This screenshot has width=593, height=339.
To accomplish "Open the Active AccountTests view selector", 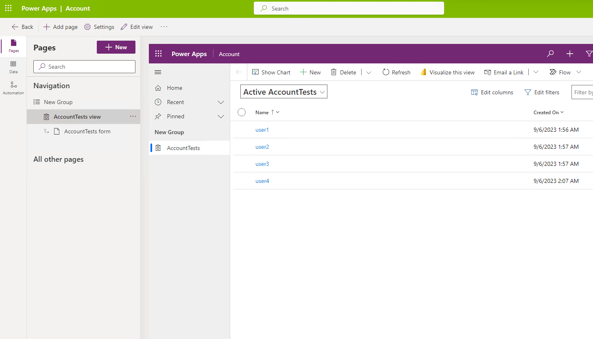I will coord(284,92).
